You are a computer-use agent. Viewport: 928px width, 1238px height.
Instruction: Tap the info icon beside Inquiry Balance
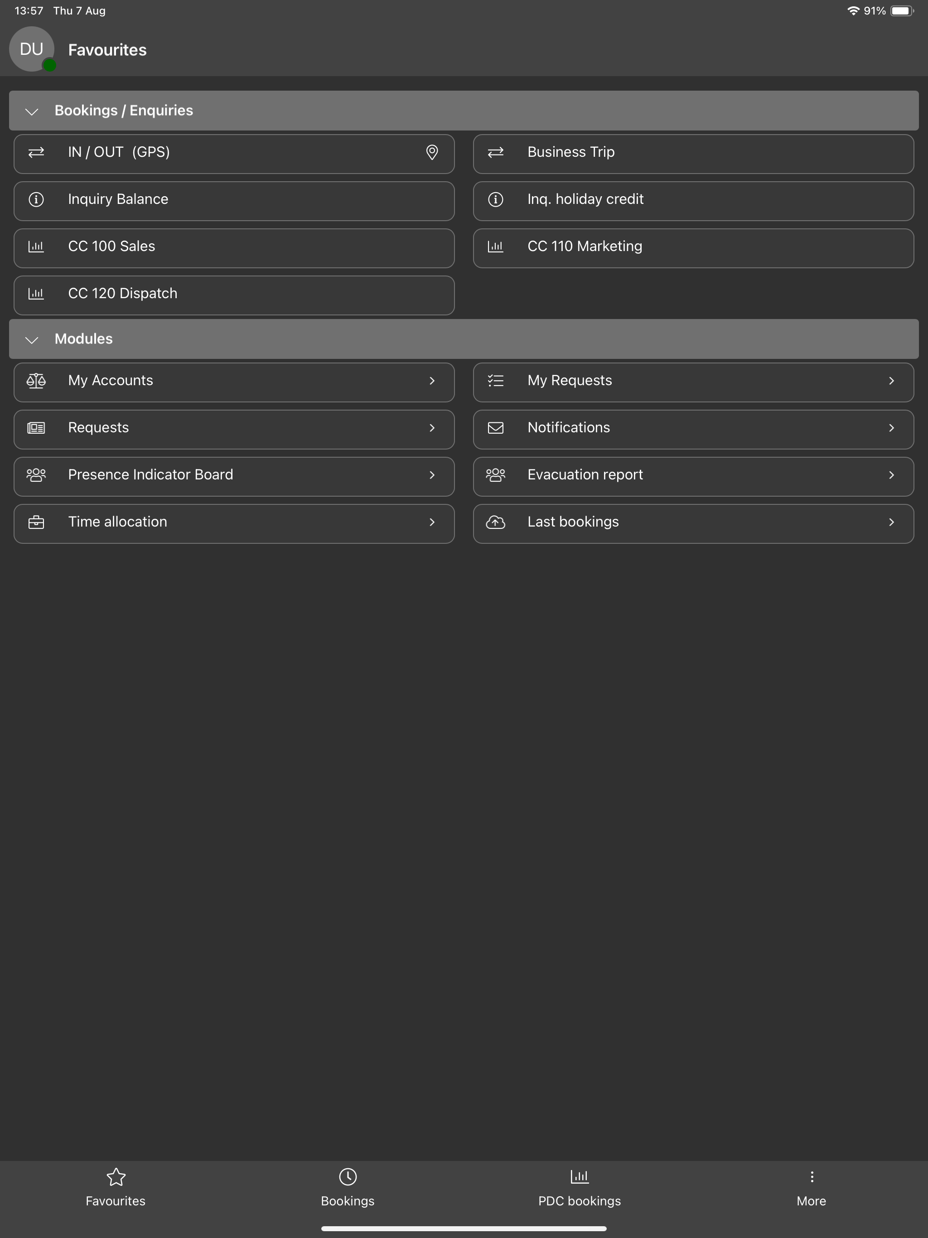coord(36,199)
